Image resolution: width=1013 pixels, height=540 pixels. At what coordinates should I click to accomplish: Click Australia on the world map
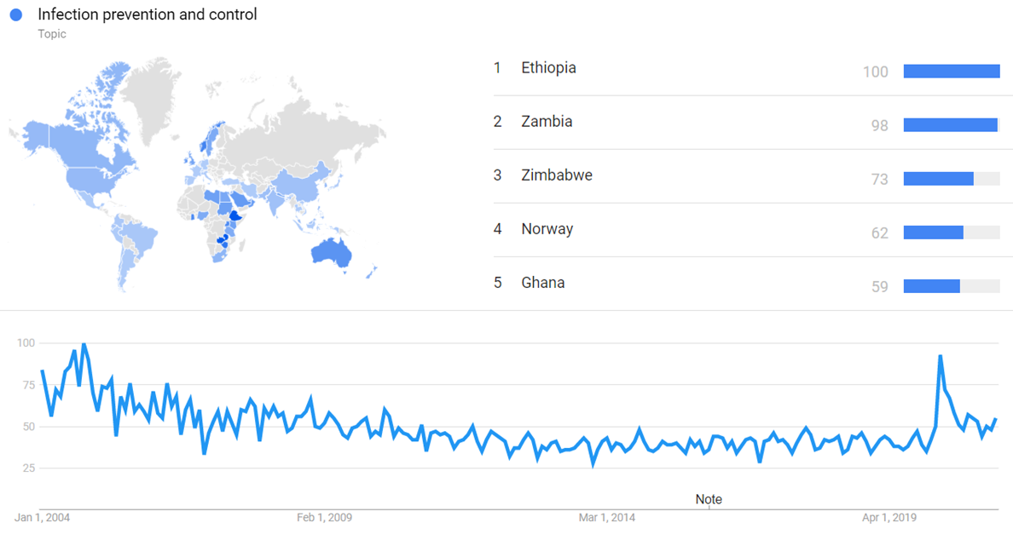[330, 251]
